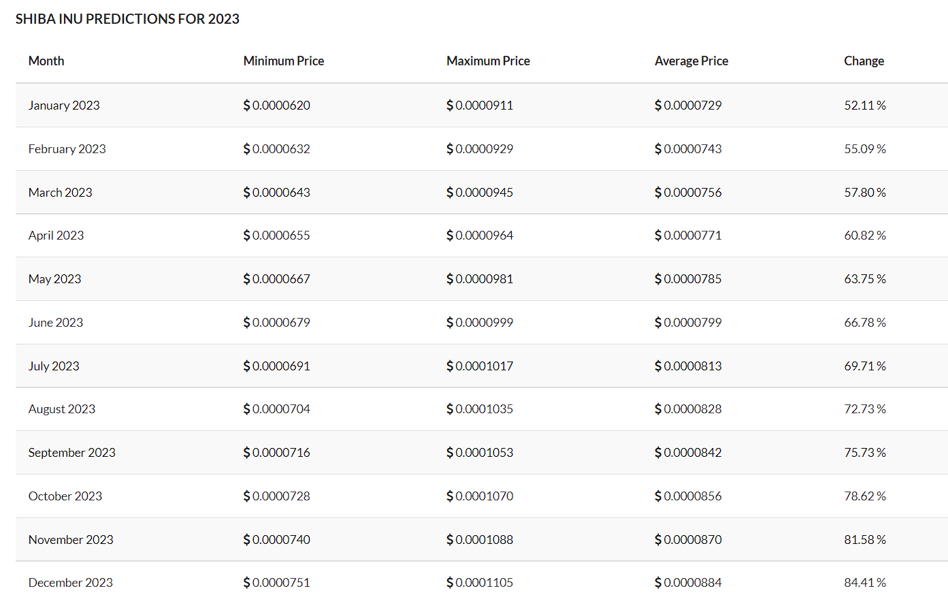Click the 57.80 % change value
The width and height of the screenshot is (948, 610).
(x=865, y=192)
